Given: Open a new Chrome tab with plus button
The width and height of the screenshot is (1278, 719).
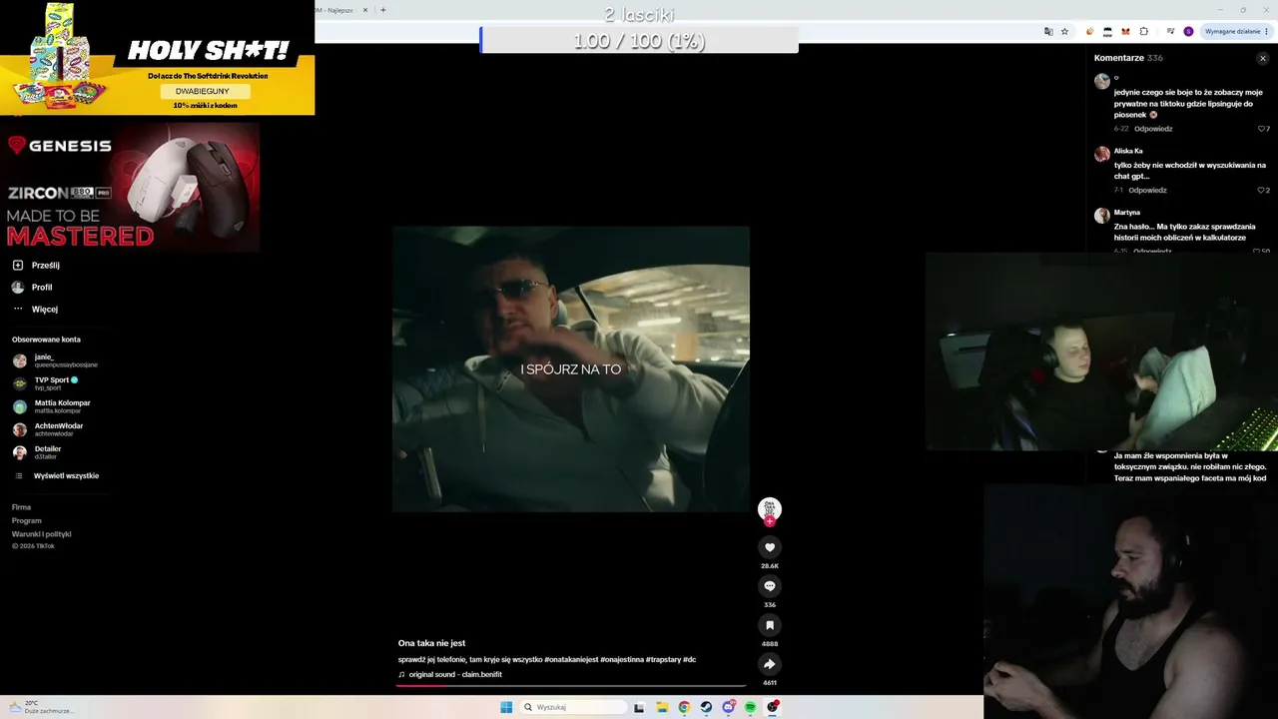Looking at the screenshot, I should [x=382, y=10].
